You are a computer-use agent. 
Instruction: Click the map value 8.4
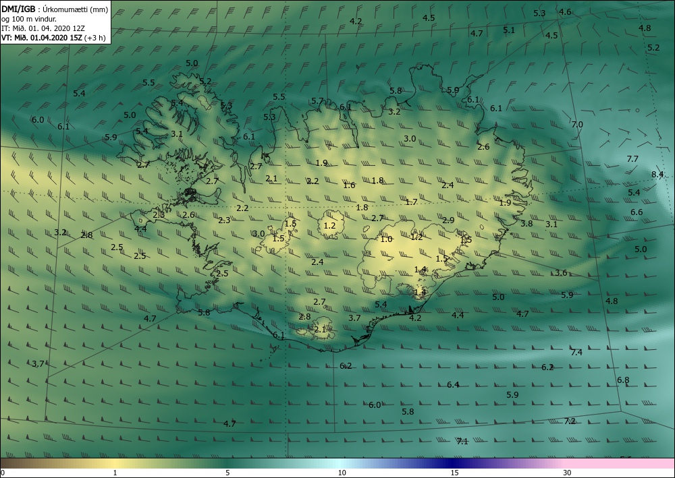tap(657, 175)
